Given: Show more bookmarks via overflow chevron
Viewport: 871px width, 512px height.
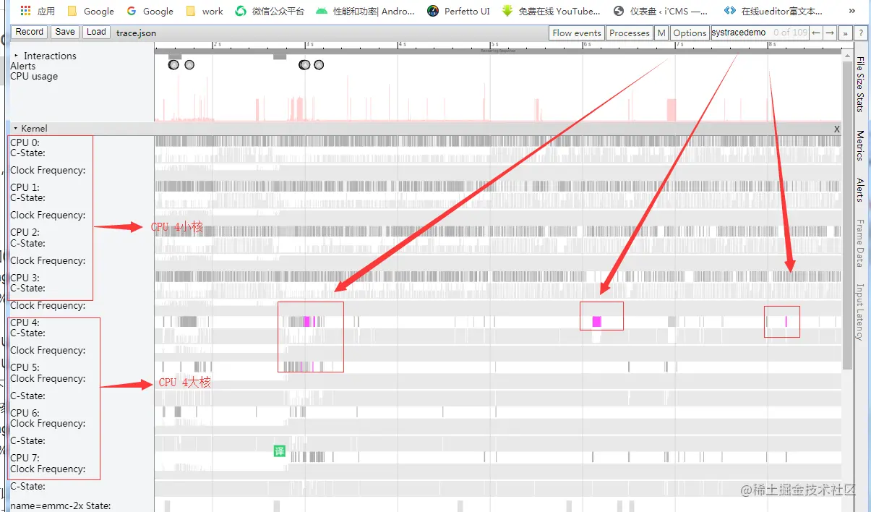Looking at the screenshot, I should pyautogui.click(x=853, y=11).
